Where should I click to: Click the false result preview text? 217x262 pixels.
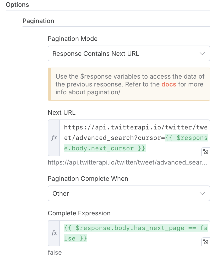[x=55, y=252]
